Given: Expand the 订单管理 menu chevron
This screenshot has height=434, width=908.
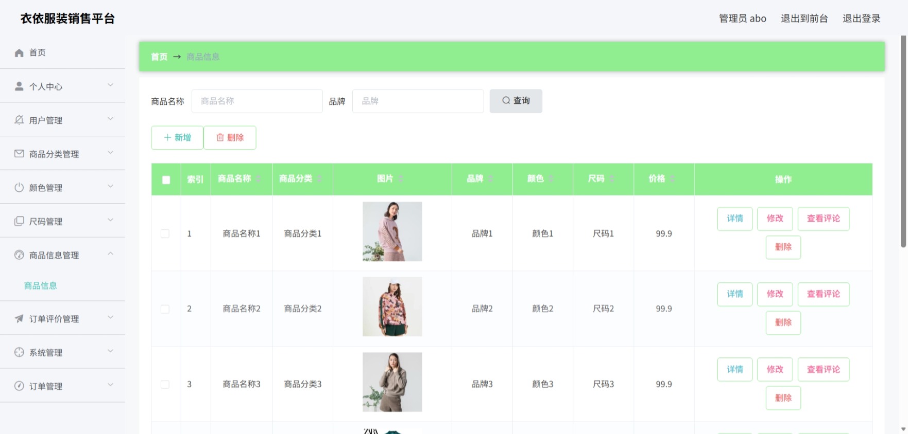Looking at the screenshot, I should tap(110, 385).
